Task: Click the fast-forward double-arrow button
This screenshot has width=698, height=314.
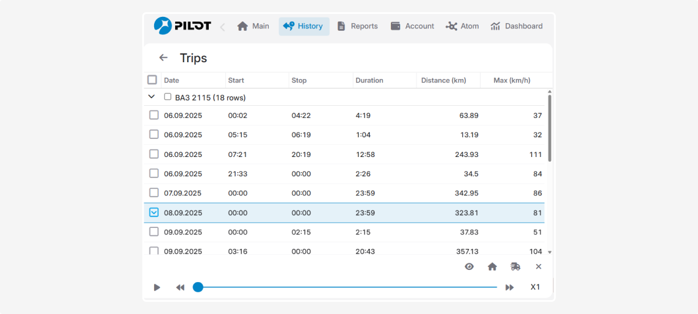Action: [x=510, y=287]
